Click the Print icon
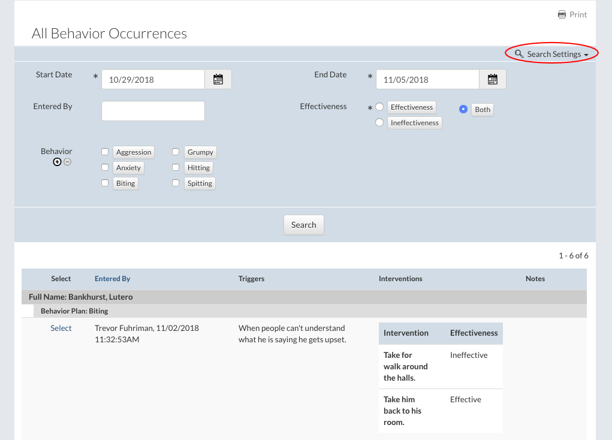Image resolution: width=612 pixels, height=440 pixels. tap(562, 14)
